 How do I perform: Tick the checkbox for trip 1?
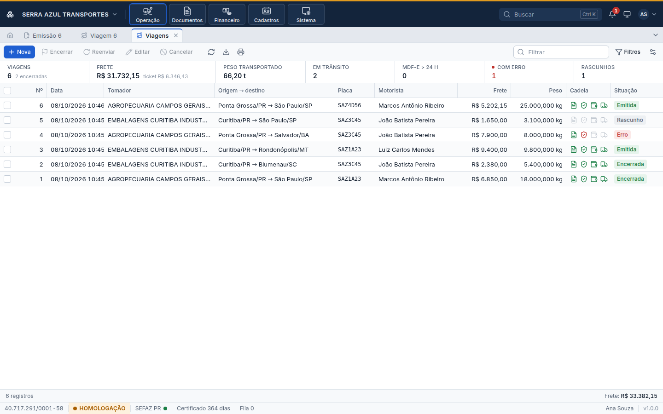point(7,179)
